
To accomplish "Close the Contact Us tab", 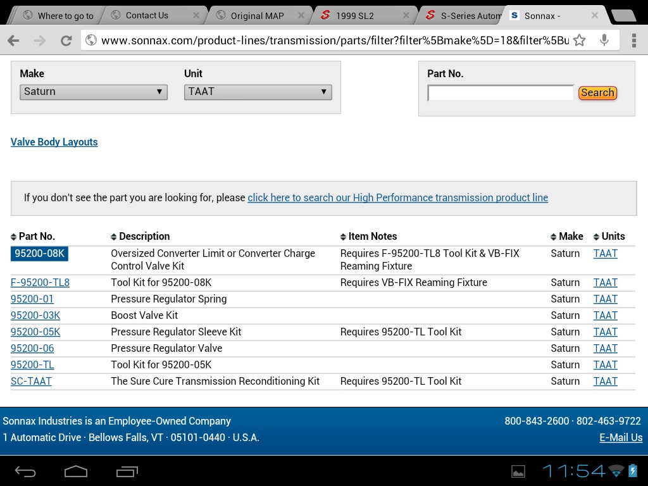I will 196,15.
